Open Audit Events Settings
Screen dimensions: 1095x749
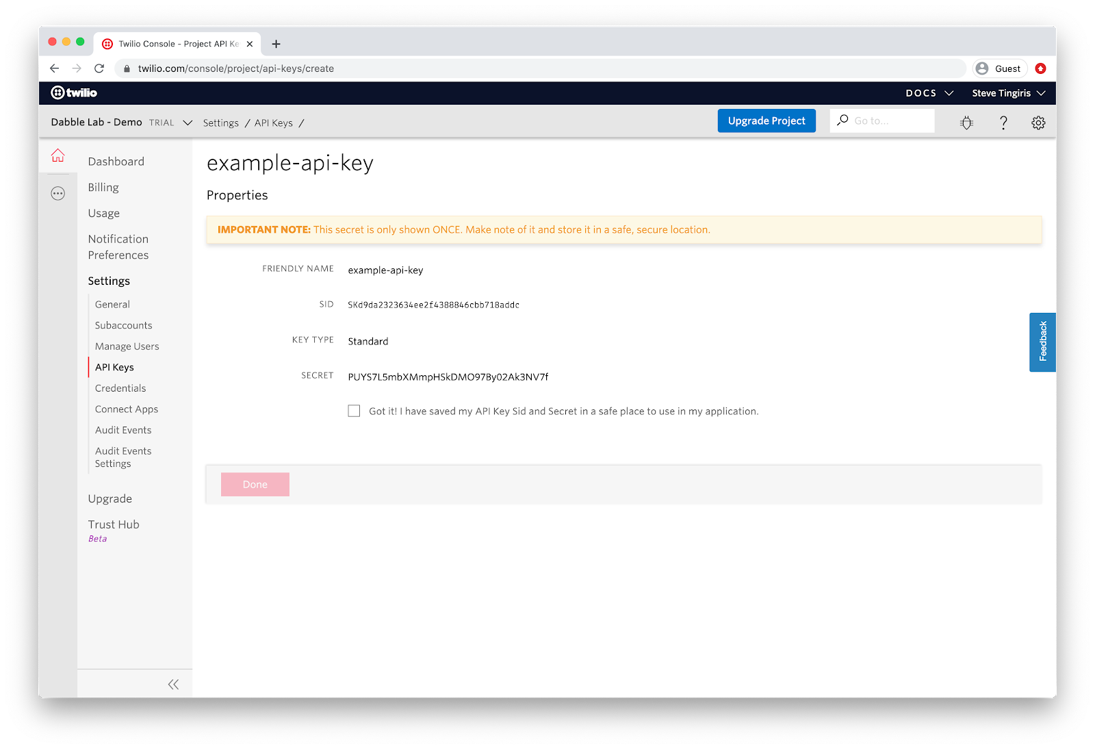tap(123, 457)
